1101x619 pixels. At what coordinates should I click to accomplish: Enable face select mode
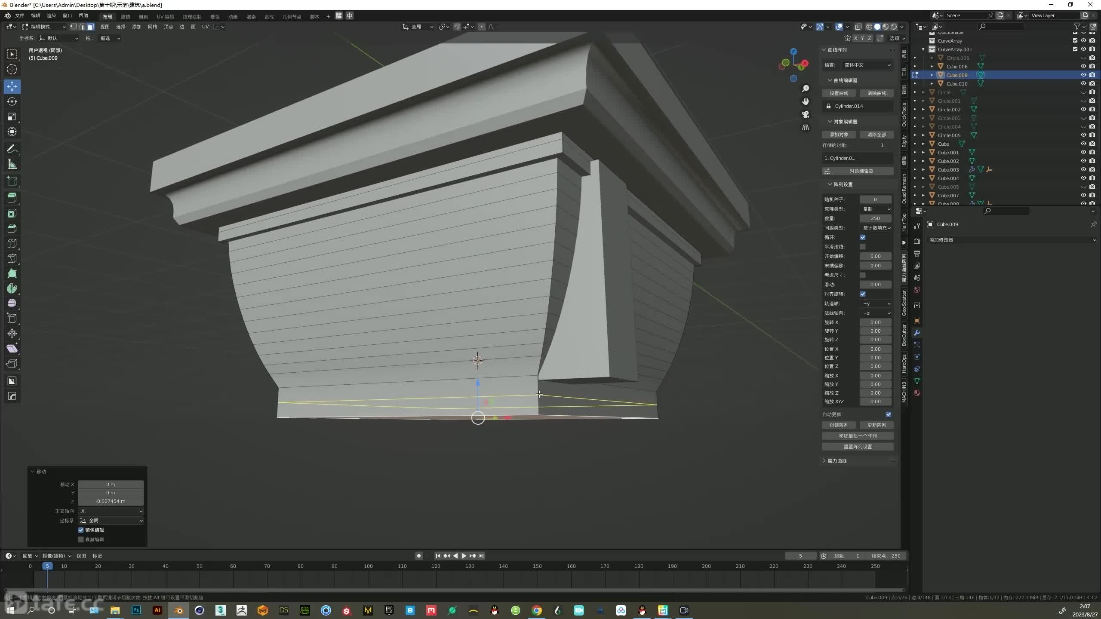pyautogui.click(x=90, y=27)
